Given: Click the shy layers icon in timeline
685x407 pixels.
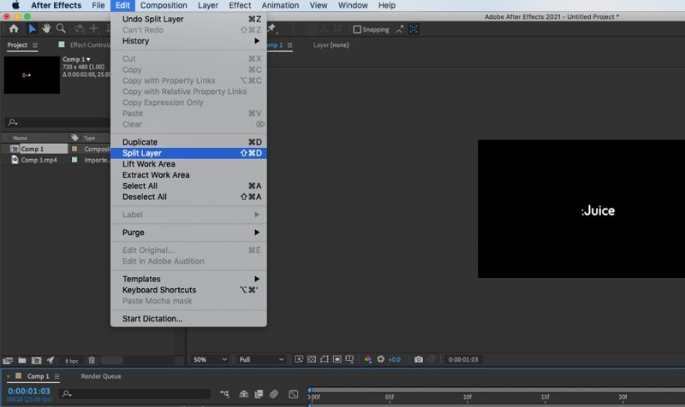Looking at the screenshot, I should point(244,394).
